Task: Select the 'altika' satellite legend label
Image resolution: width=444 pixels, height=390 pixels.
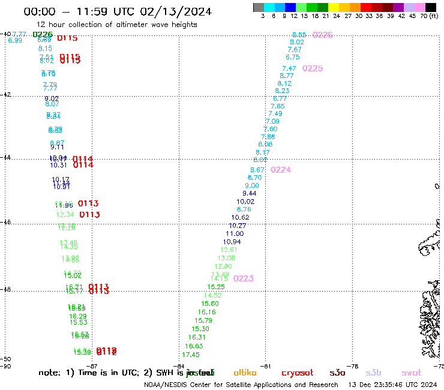Action: point(245,373)
